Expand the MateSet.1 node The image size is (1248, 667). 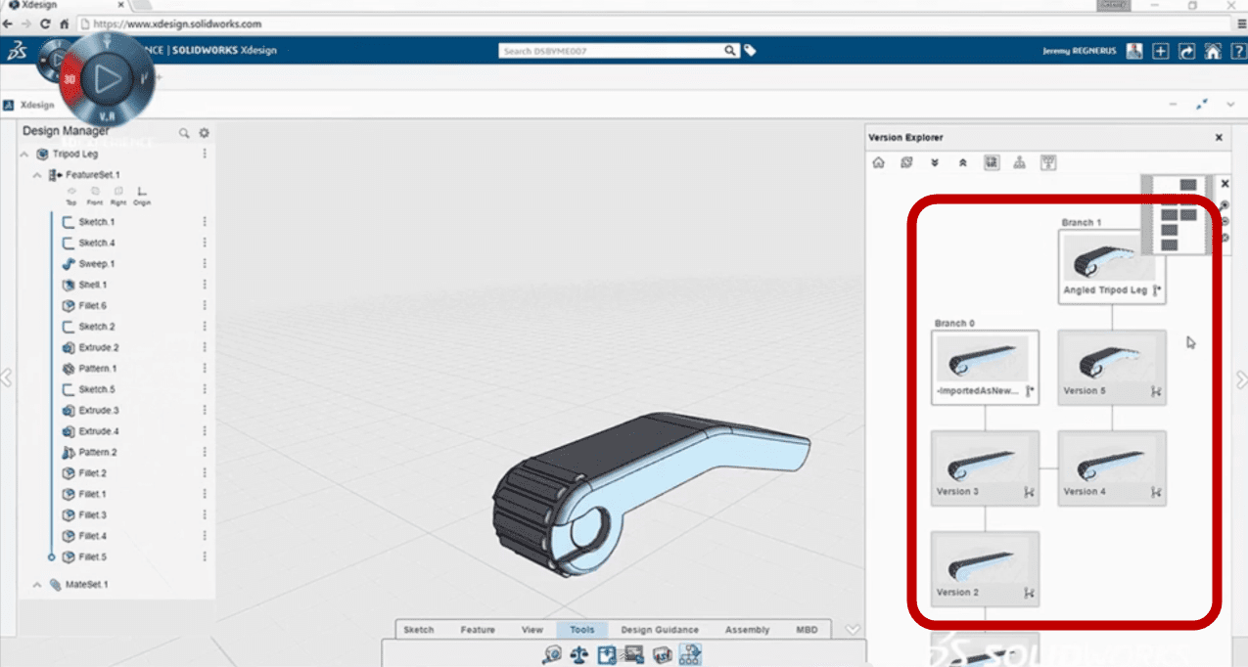[37, 585]
